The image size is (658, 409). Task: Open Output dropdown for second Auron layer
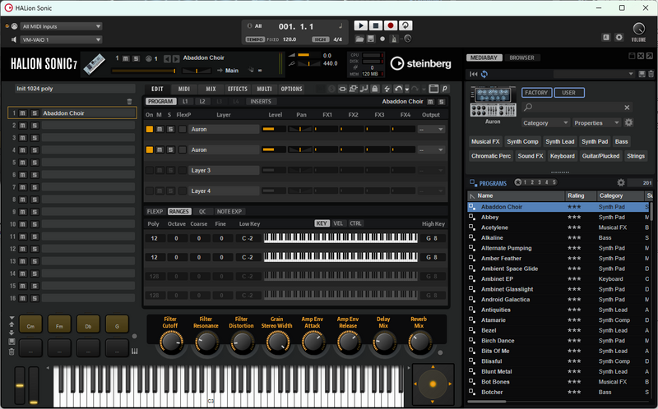point(431,149)
